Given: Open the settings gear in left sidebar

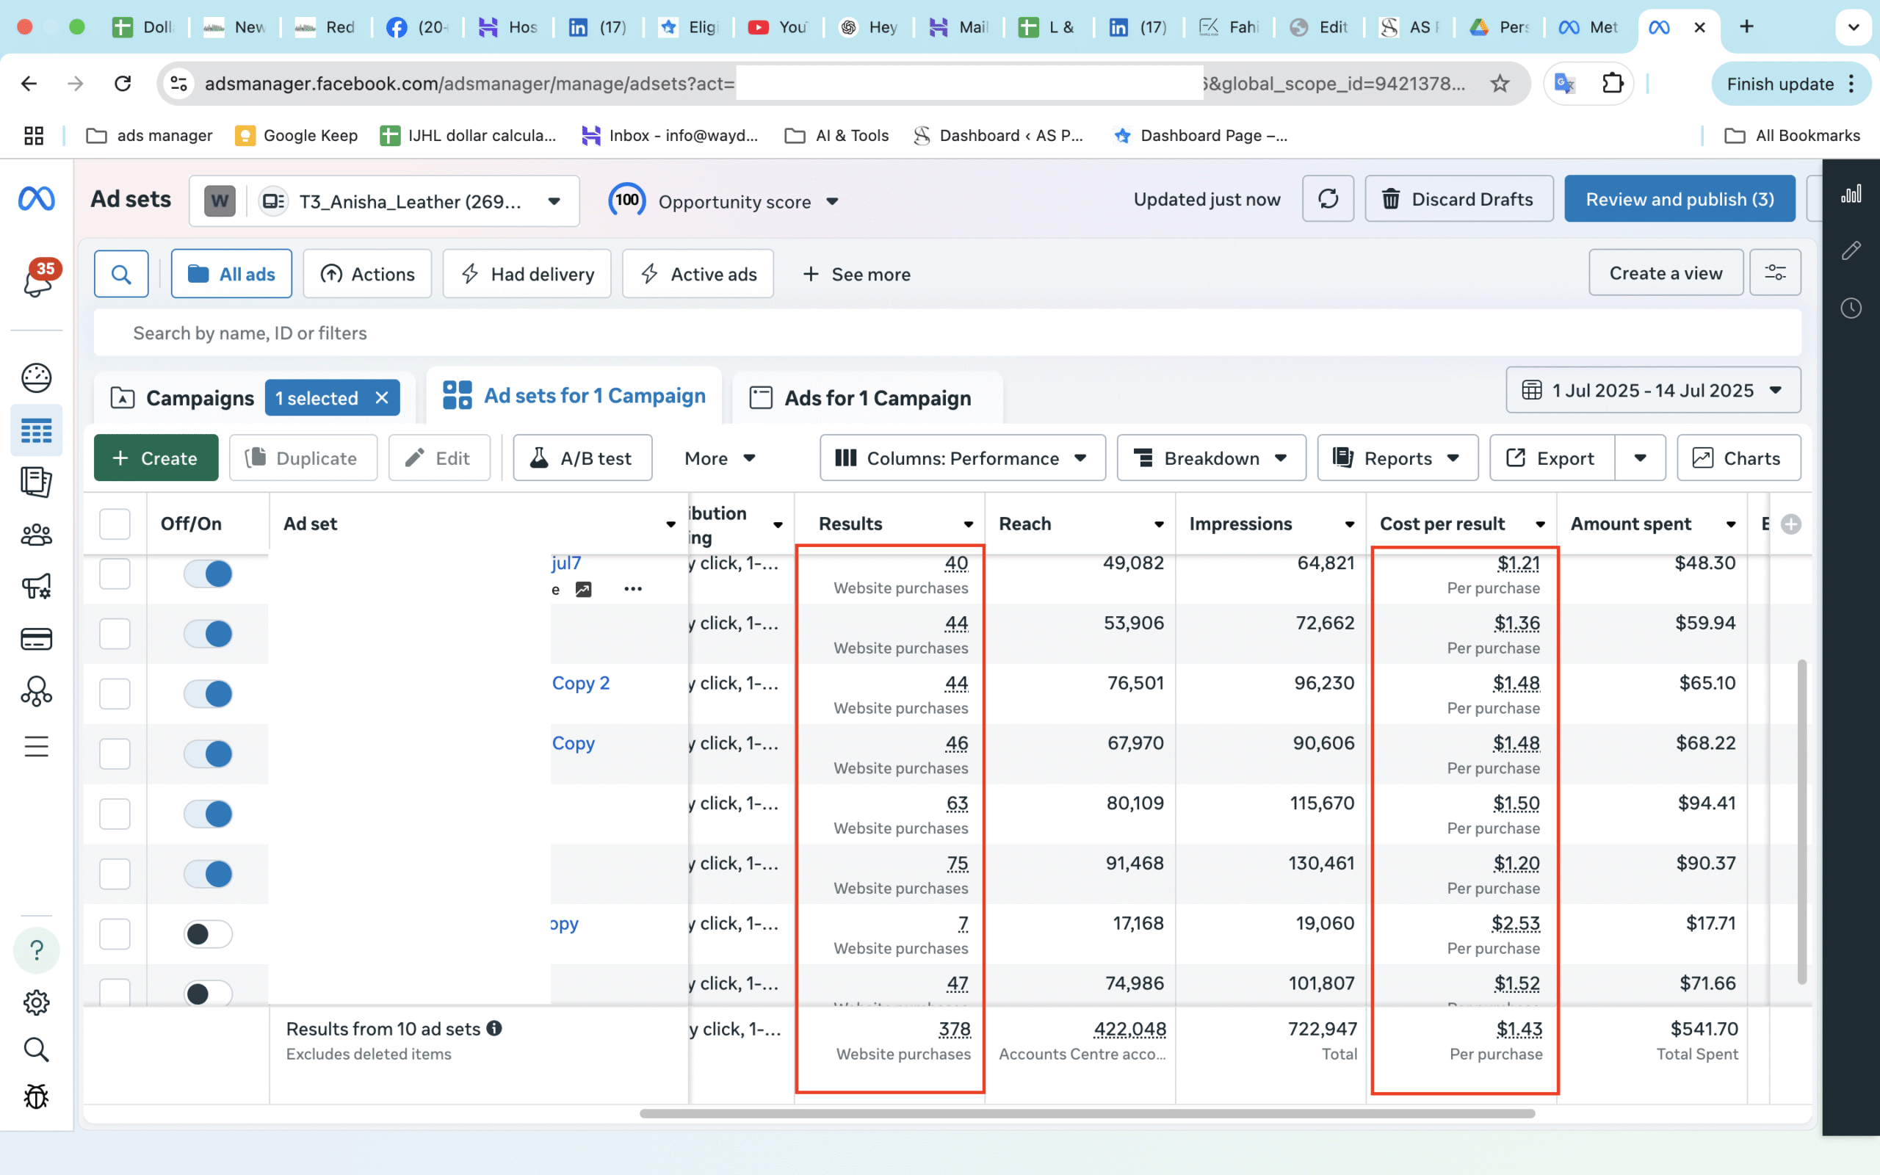Looking at the screenshot, I should click(x=37, y=1002).
